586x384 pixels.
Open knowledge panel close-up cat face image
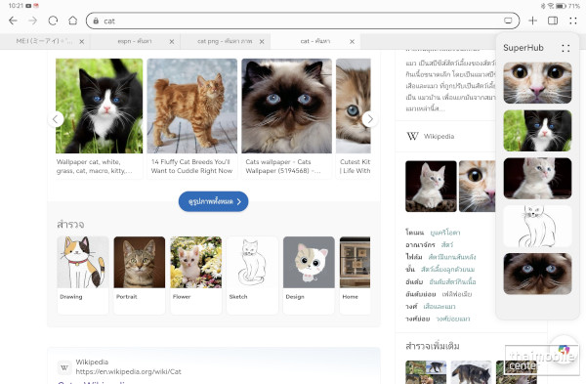[478, 187]
